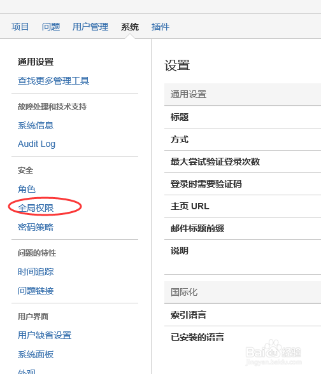Open the 用户缺省设置 link
This screenshot has width=321, height=374.
(x=45, y=335)
